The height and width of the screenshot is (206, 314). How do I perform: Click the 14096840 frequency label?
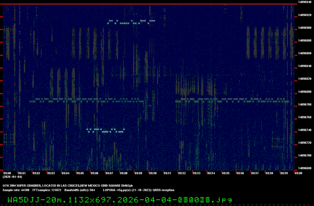click(305, 66)
